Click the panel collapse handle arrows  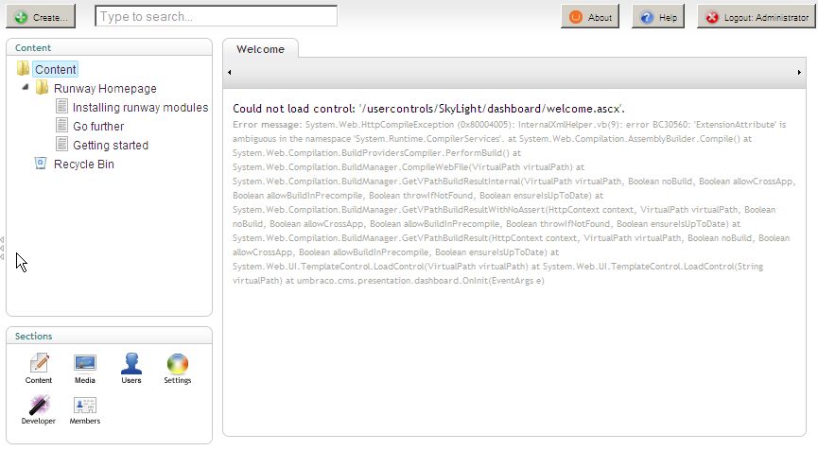[x=3, y=248]
